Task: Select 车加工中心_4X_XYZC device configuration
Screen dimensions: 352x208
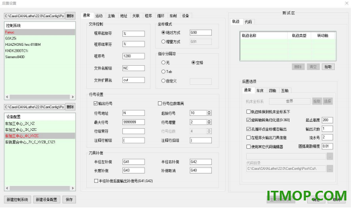Action: 40,136
